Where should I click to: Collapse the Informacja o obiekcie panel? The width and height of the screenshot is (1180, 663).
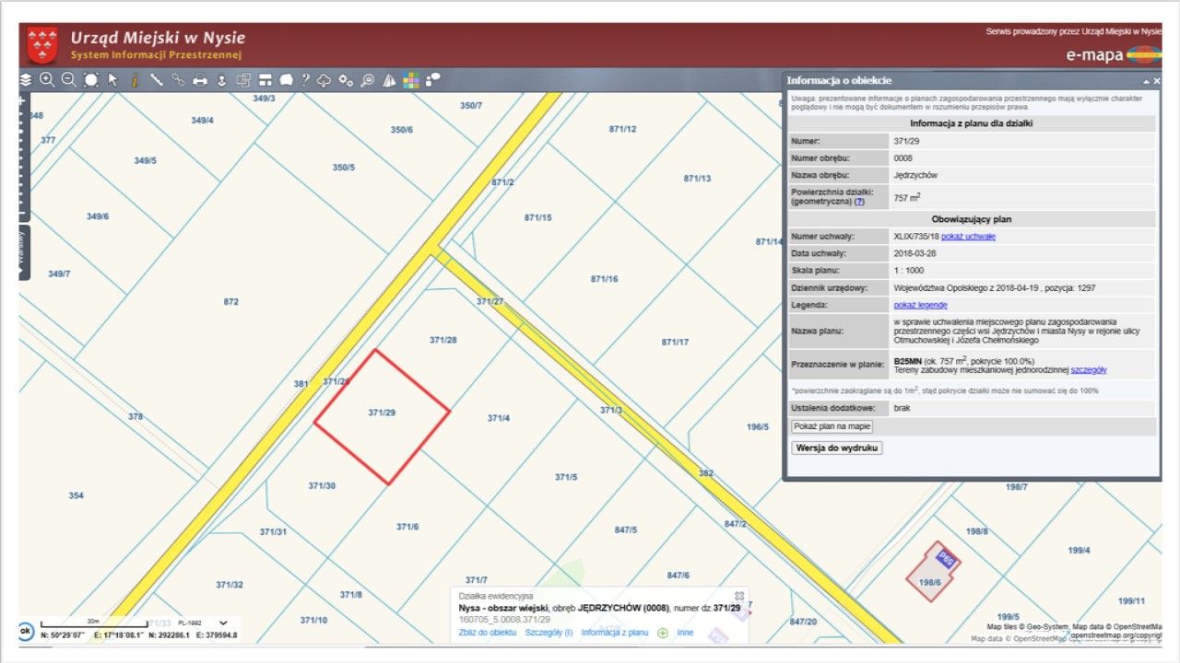[x=1144, y=81]
